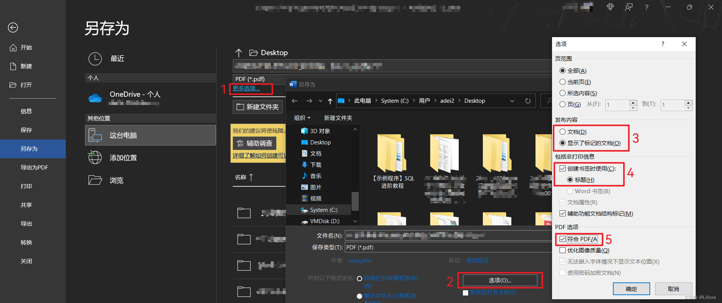Click Back arrow in 另存为 dialog
The image size is (722, 303).
click(x=295, y=101)
